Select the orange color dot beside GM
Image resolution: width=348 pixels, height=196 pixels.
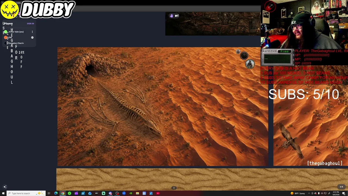coord(5,38)
